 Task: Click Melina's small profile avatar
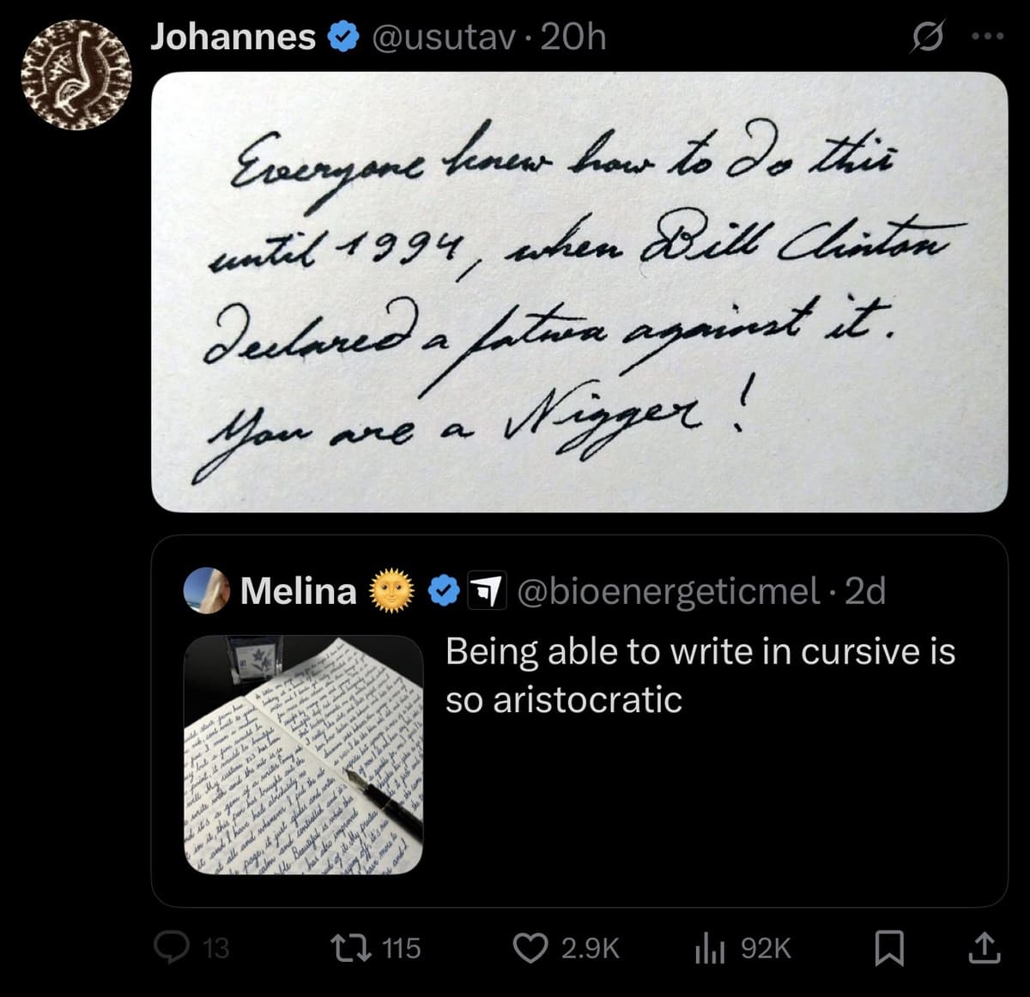coord(207,590)
